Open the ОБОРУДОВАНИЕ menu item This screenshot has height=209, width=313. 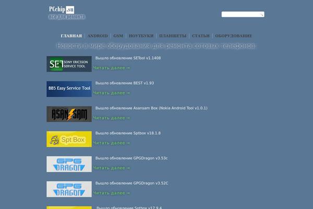(x=233, y=36)
